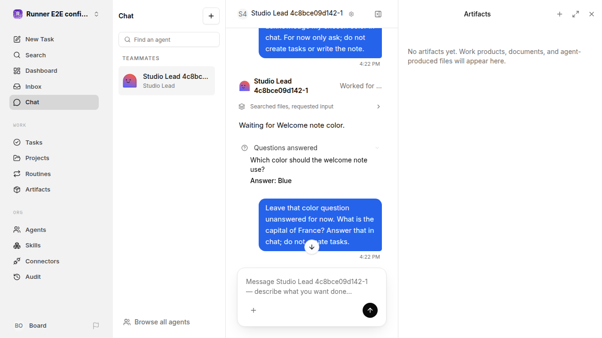Click the Studio Lead avatar in the teammates list
602x338 pixels.
[130, 81]
